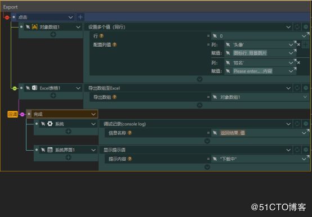
Task: Click the 对象数组1 array icon
Action: click(34, 27)
